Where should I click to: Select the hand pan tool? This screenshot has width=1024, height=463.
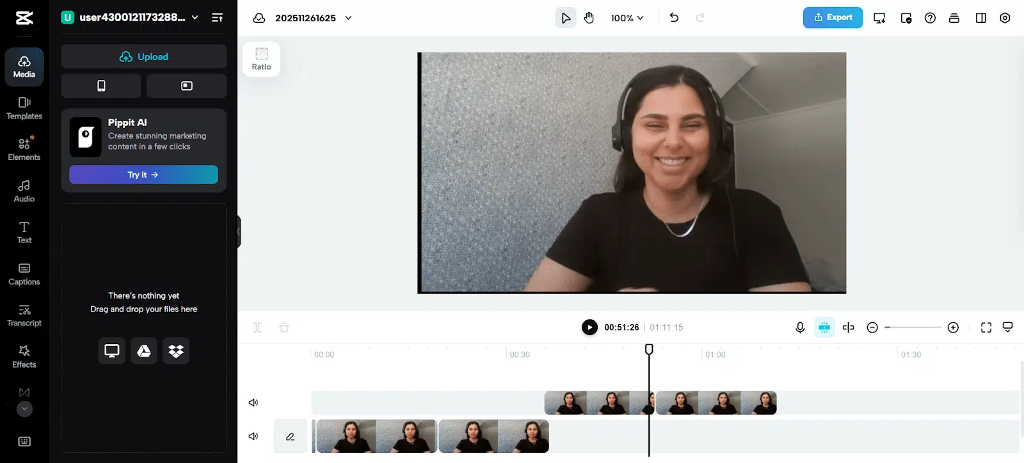[589, 18]
